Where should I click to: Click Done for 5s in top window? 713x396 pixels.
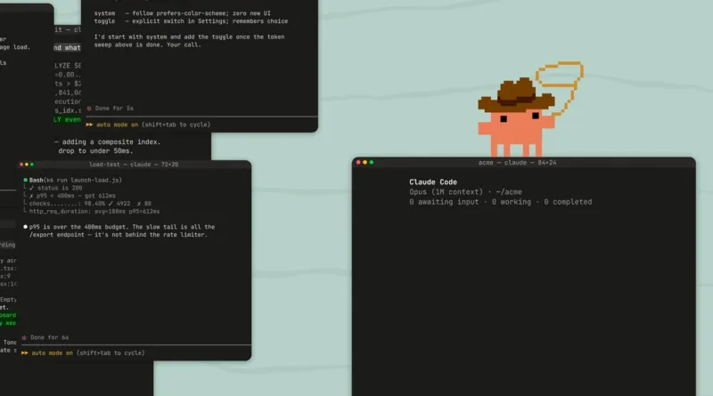click(114, 108)
